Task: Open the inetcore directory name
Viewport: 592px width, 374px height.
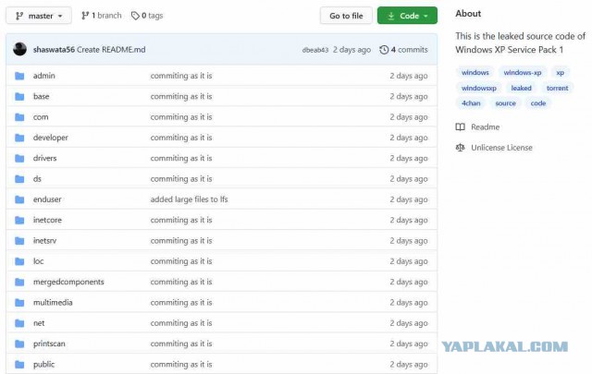Action: [x=47, y=220]
